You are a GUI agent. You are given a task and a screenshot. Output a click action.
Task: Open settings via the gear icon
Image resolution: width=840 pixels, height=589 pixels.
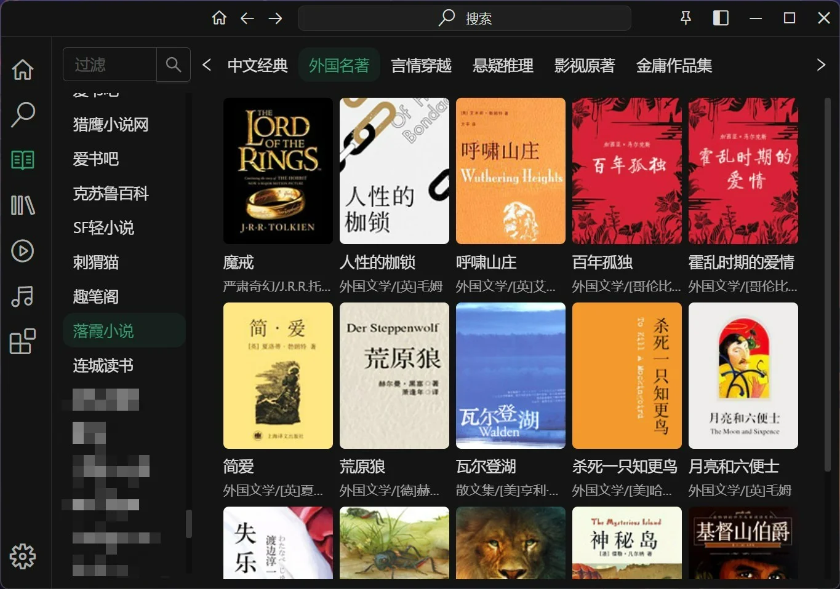coord(23,556)
